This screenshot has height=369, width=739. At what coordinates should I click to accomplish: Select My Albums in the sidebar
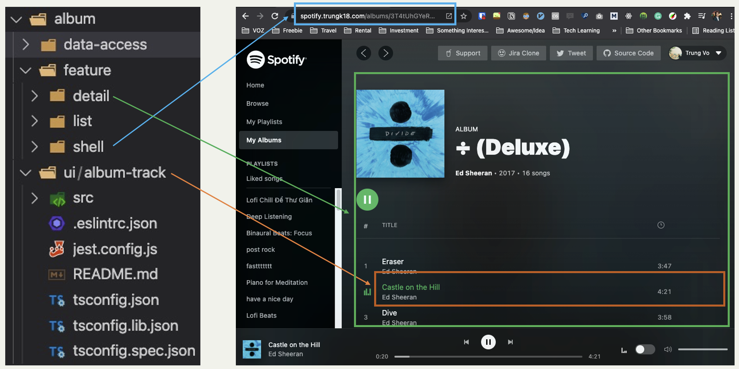[x=288, y=140]
